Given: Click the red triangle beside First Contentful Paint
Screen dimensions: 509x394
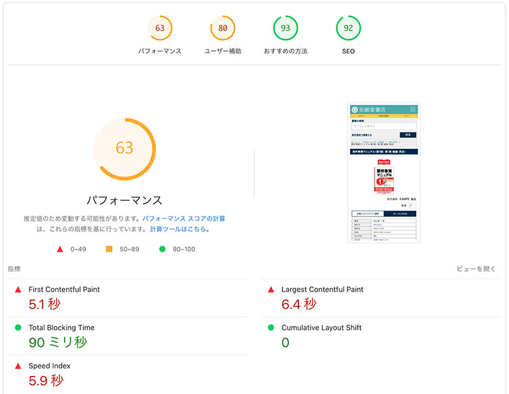Looking at the screenshot, I should [x=18, y=290].
